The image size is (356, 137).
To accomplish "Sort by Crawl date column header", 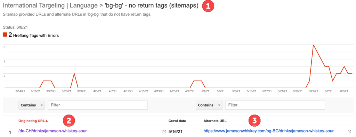I will [x=177, y=121].
